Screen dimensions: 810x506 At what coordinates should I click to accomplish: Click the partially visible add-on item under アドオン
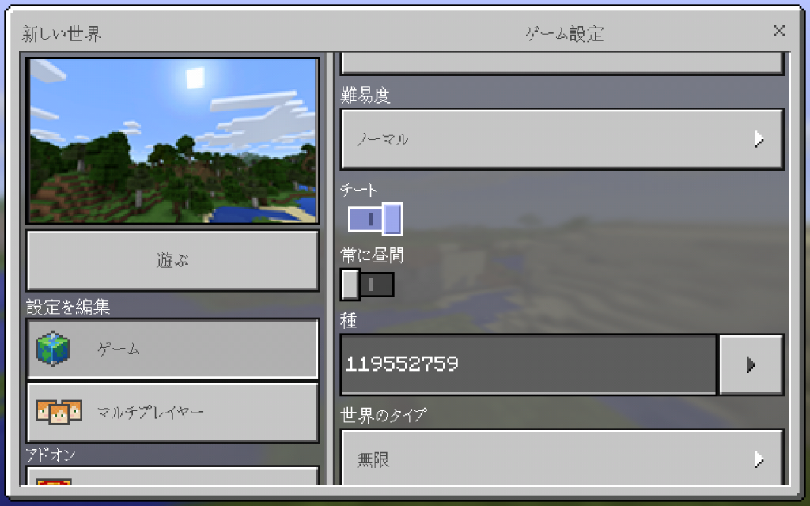click(172, 475)
